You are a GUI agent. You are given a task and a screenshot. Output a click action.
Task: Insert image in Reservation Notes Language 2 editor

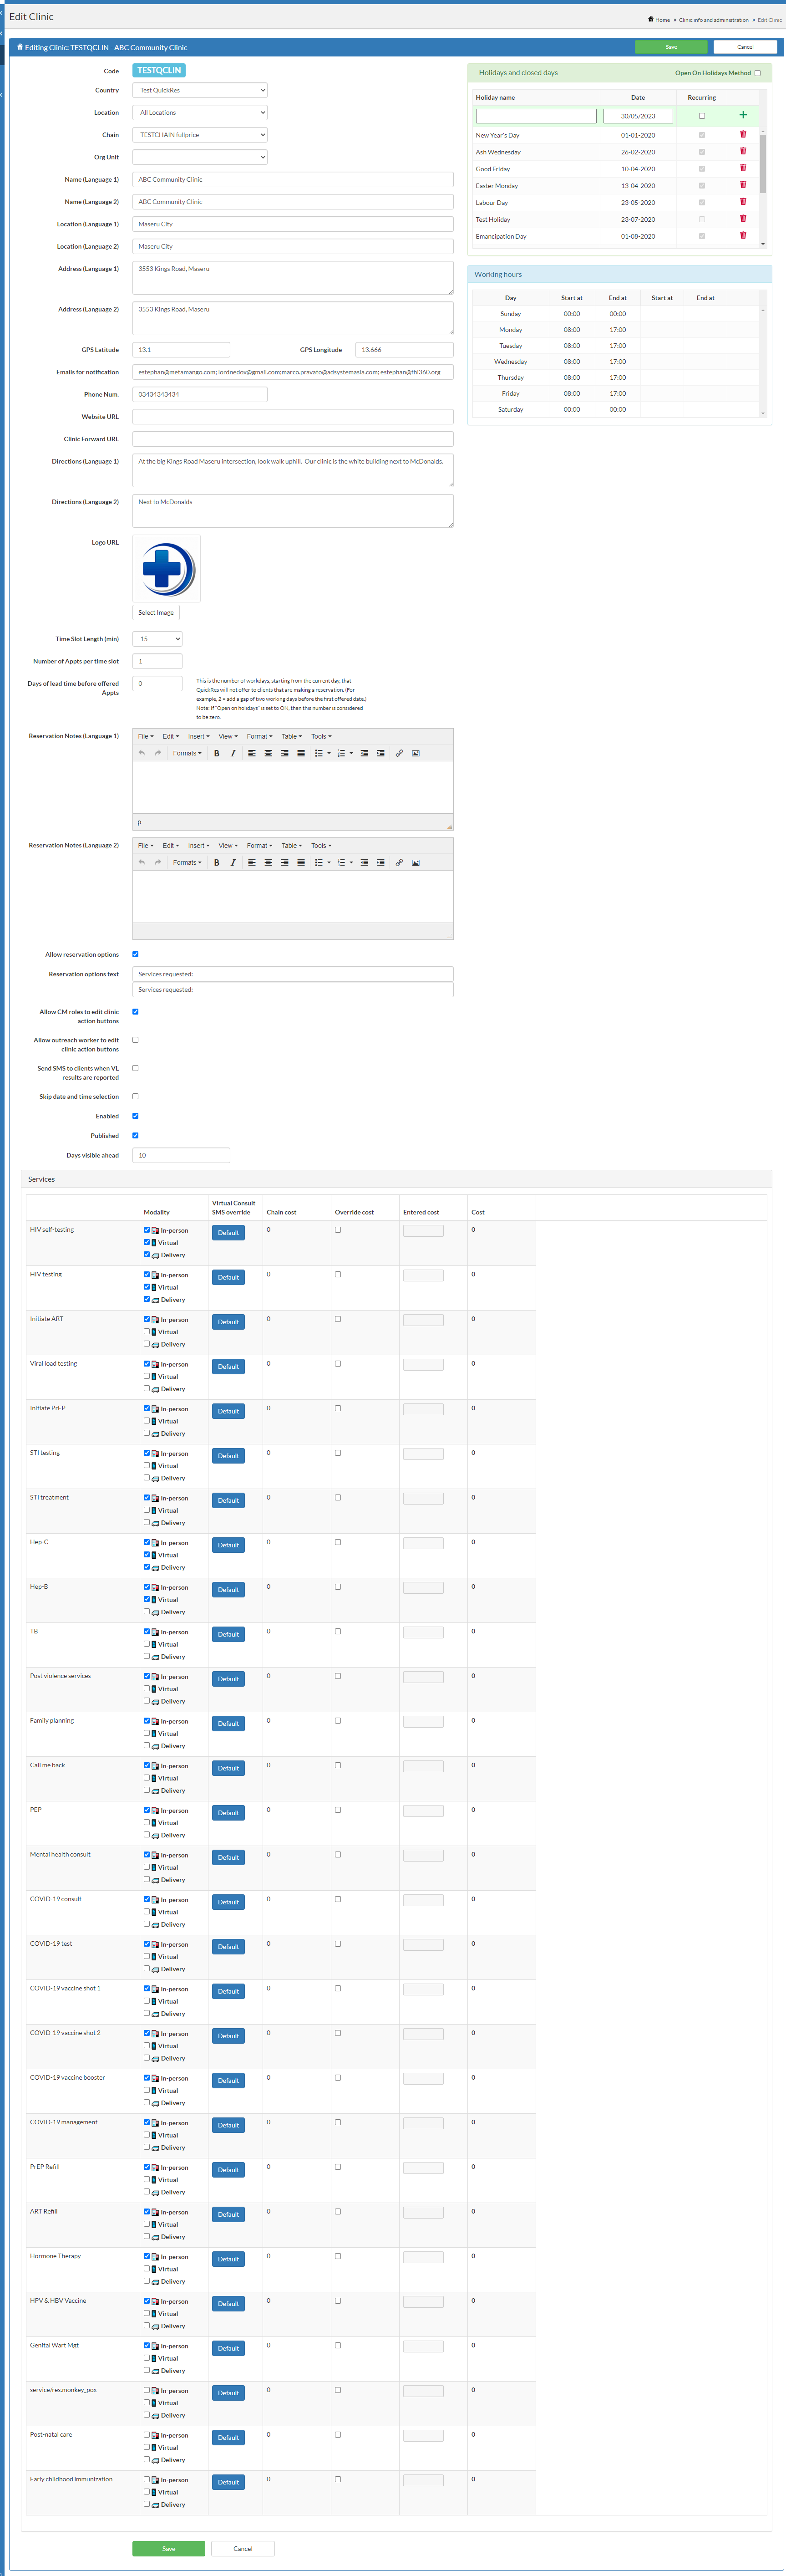point(416,862)
